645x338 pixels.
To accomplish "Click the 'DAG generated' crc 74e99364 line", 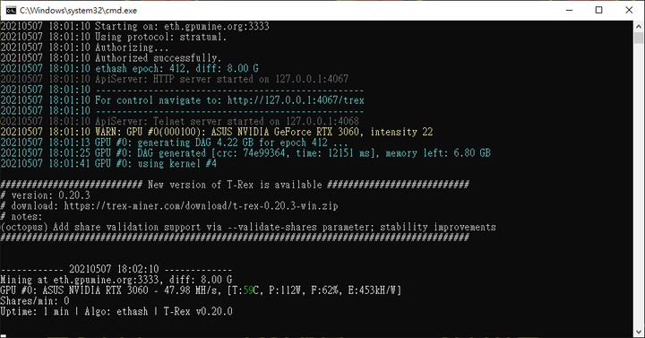I will click(x=245, y=153).
